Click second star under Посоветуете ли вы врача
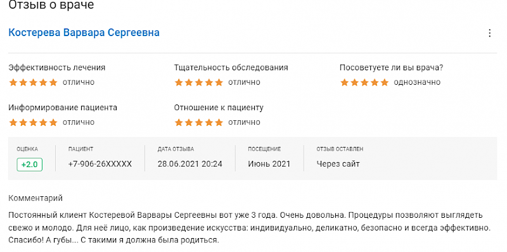The height and width of the screenshot is (252, 507). pos(354,83)
